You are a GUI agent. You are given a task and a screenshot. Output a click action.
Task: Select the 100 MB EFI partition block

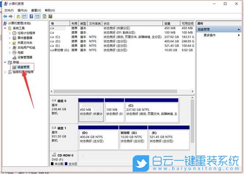coord(115,110)
